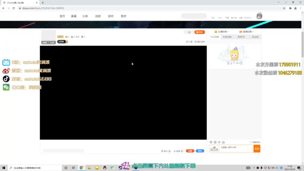Switch to the 今日贡献 tab

click(215, 37)
